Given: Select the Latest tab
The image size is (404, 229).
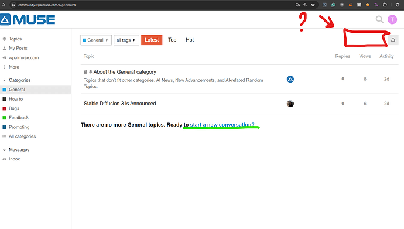Looking at the screenshot, I should (152, 40).
